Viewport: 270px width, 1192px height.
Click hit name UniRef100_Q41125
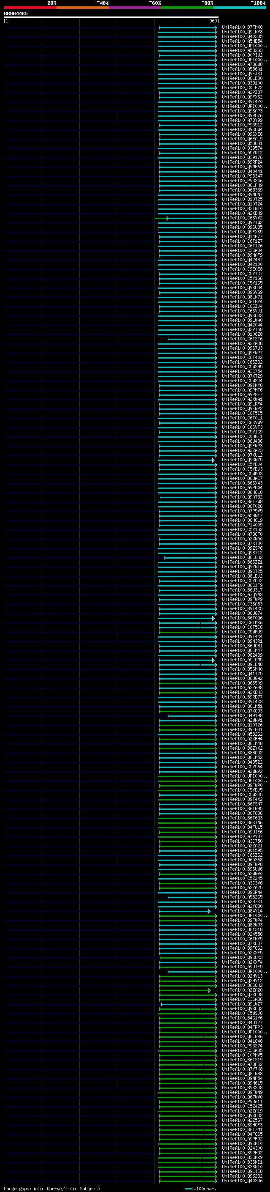(x=242, y=674)
